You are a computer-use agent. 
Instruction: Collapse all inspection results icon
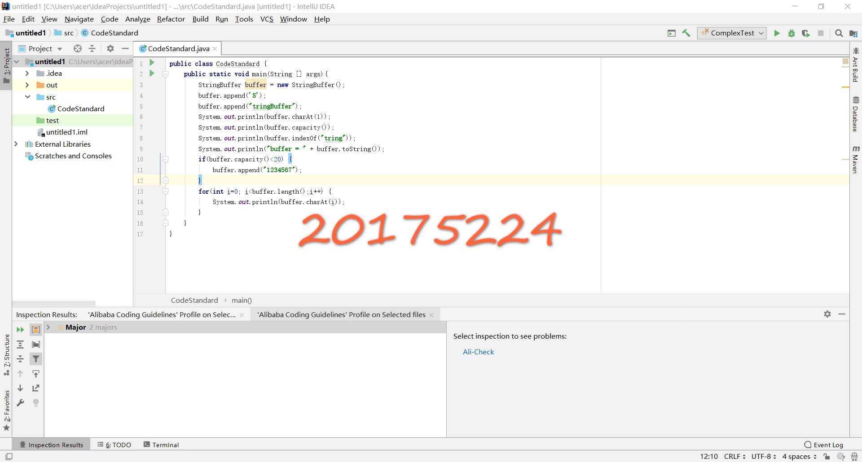[x=20, y=359]
